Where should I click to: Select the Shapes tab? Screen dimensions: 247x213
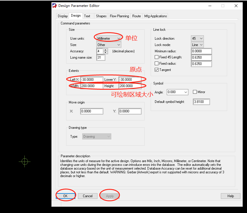click(x=101, y=16)
